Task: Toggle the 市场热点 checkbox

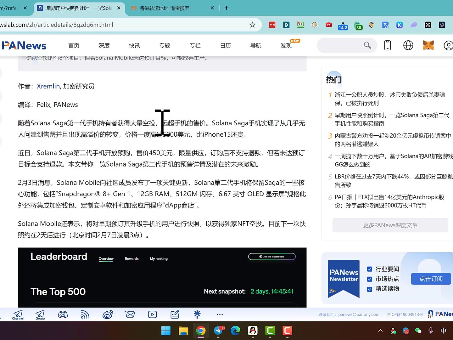Action: coord(370,279)
